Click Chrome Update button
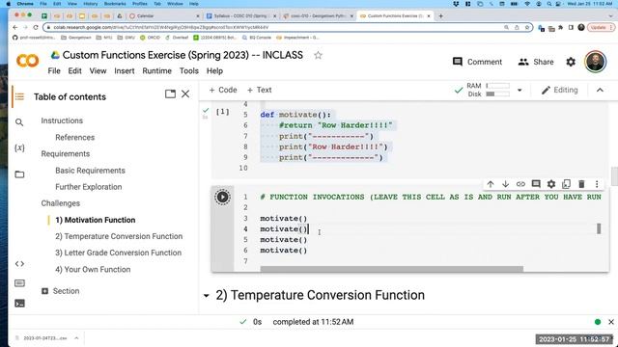 click(x=601, y=28)
